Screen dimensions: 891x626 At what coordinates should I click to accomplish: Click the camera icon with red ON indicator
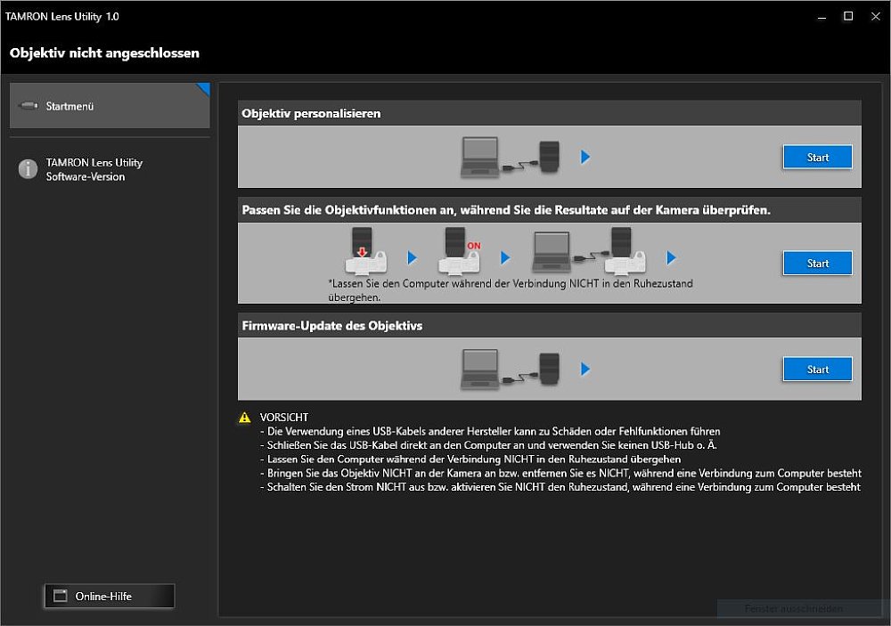[x=458, y=252]
